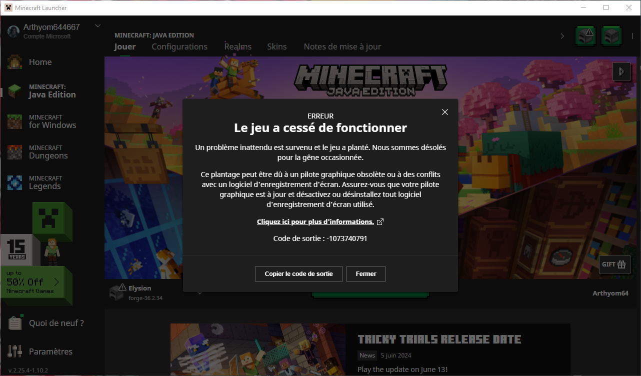Switch to the Configurations tab

click(x=179, y=46)
